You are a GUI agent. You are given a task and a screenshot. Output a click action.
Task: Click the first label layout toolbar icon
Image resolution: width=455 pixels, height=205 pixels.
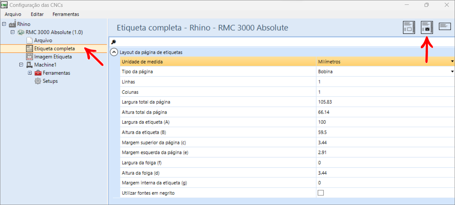(x=409, y=27)
